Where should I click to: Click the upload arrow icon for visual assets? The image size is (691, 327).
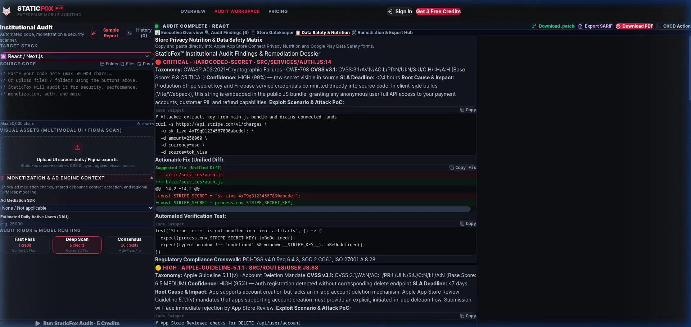77,148
